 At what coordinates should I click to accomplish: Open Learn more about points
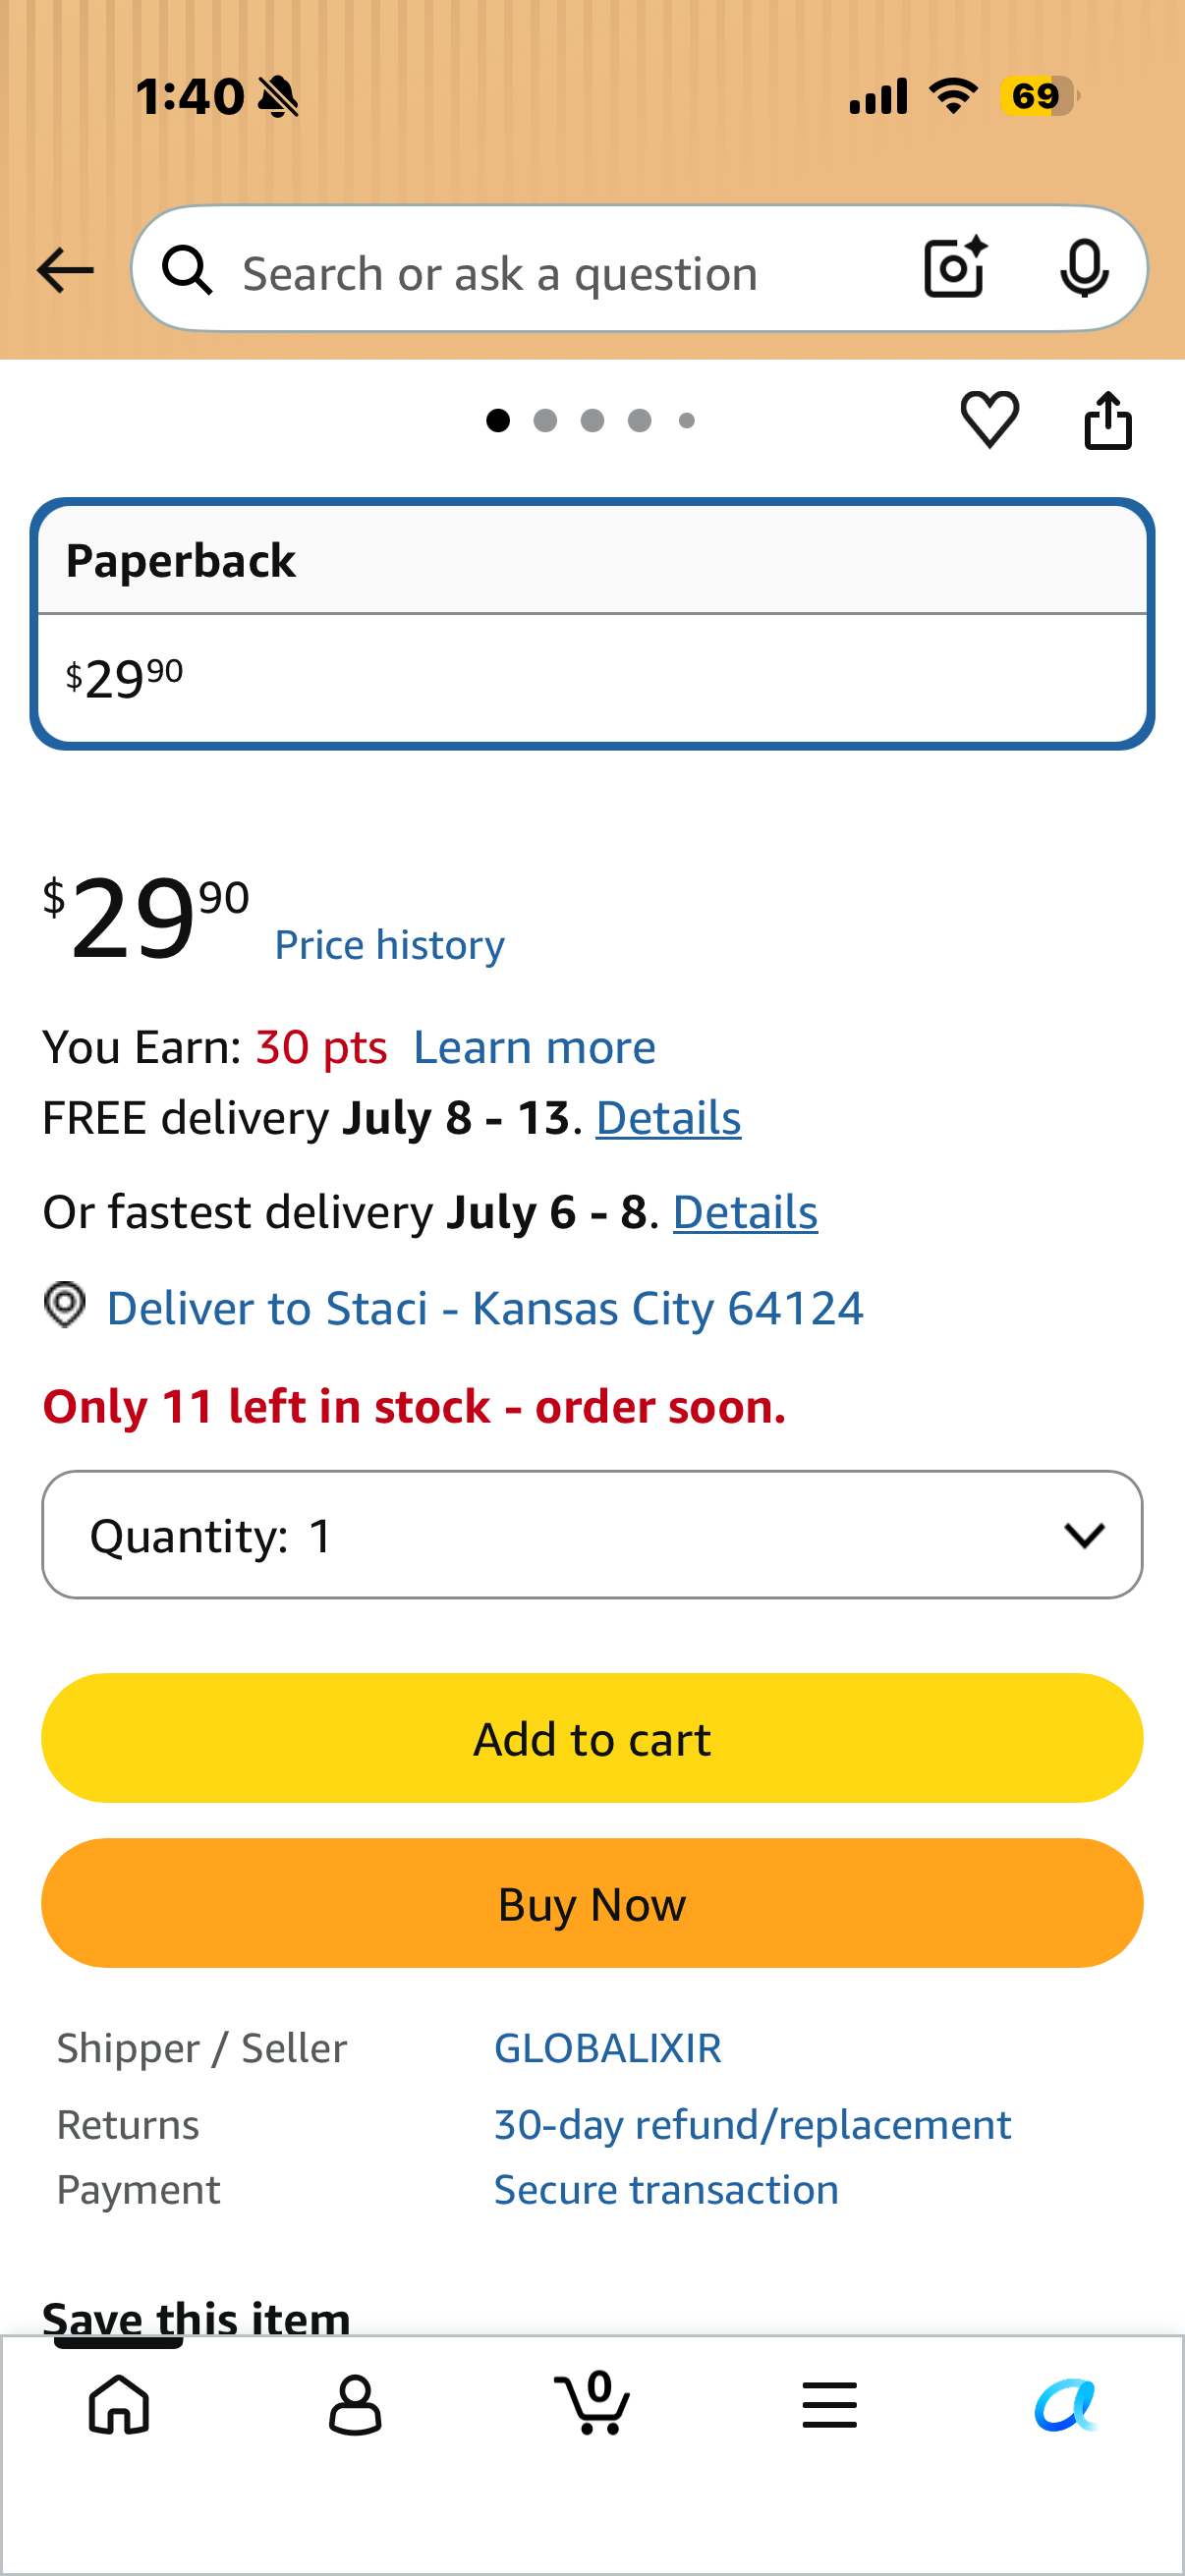click(x=534, y=1047)
